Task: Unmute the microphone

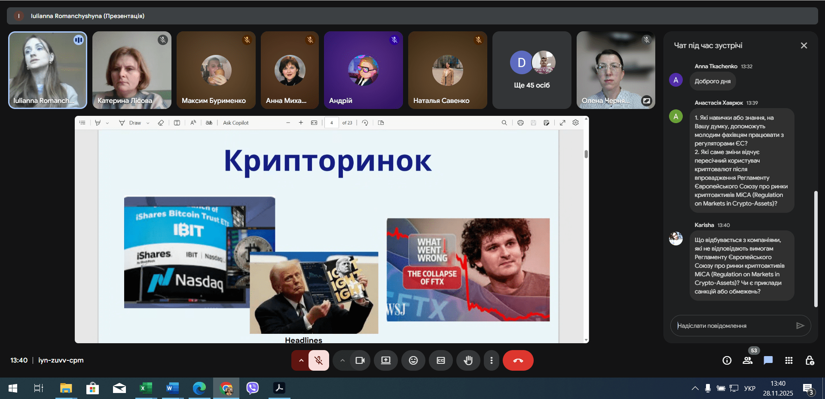Action: [318, 360]
